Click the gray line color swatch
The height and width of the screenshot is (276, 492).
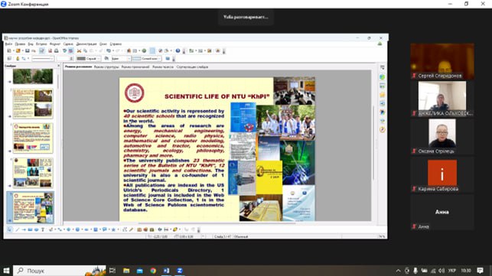(81, 59)
